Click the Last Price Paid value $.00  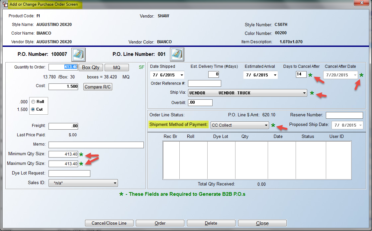click(73, 135)
